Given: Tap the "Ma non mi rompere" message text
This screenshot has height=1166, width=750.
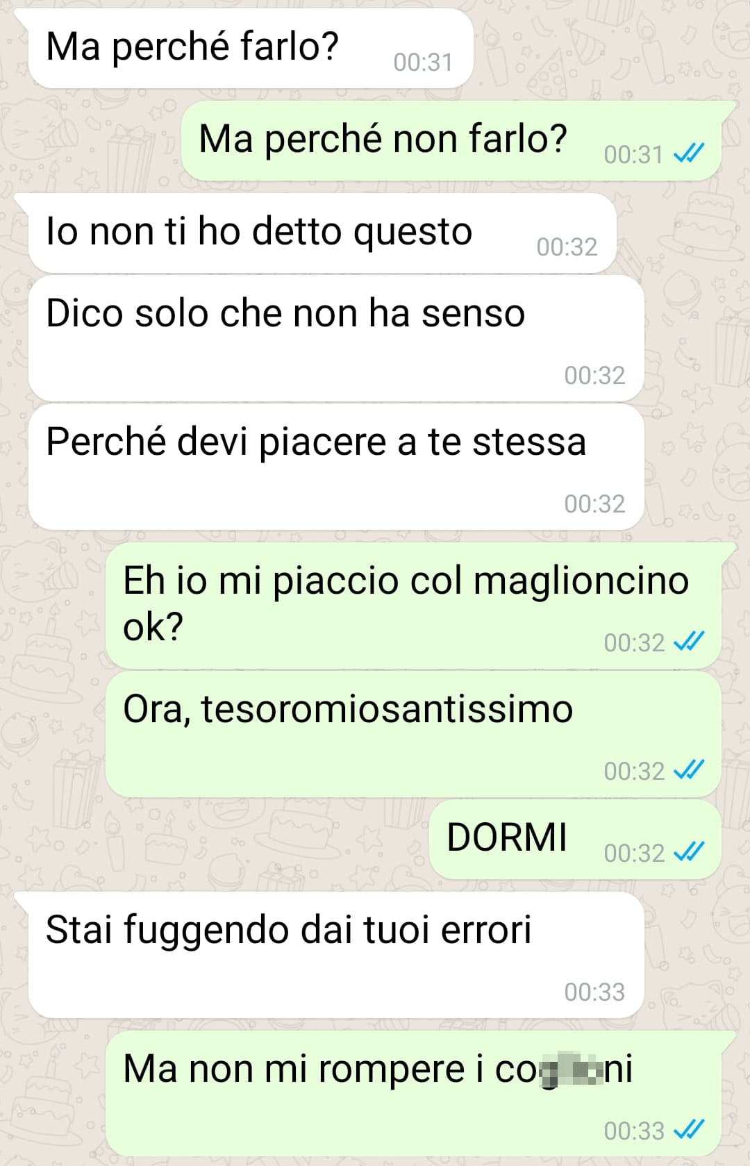Looking at the screenshot, I should [378, 1068].
